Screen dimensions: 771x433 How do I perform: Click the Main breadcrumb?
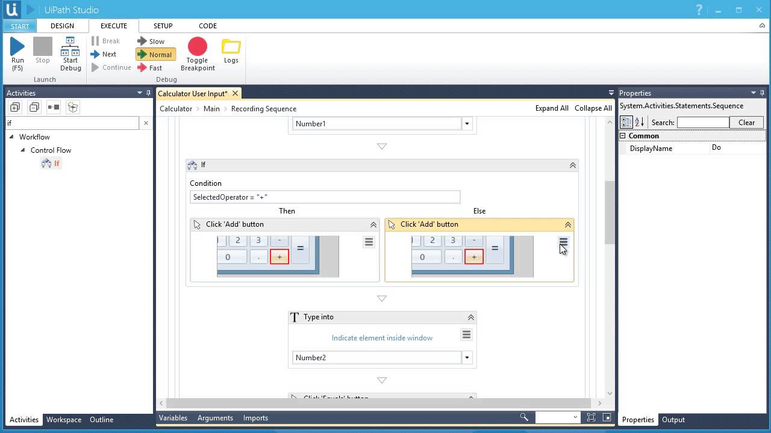pos(211,109)
